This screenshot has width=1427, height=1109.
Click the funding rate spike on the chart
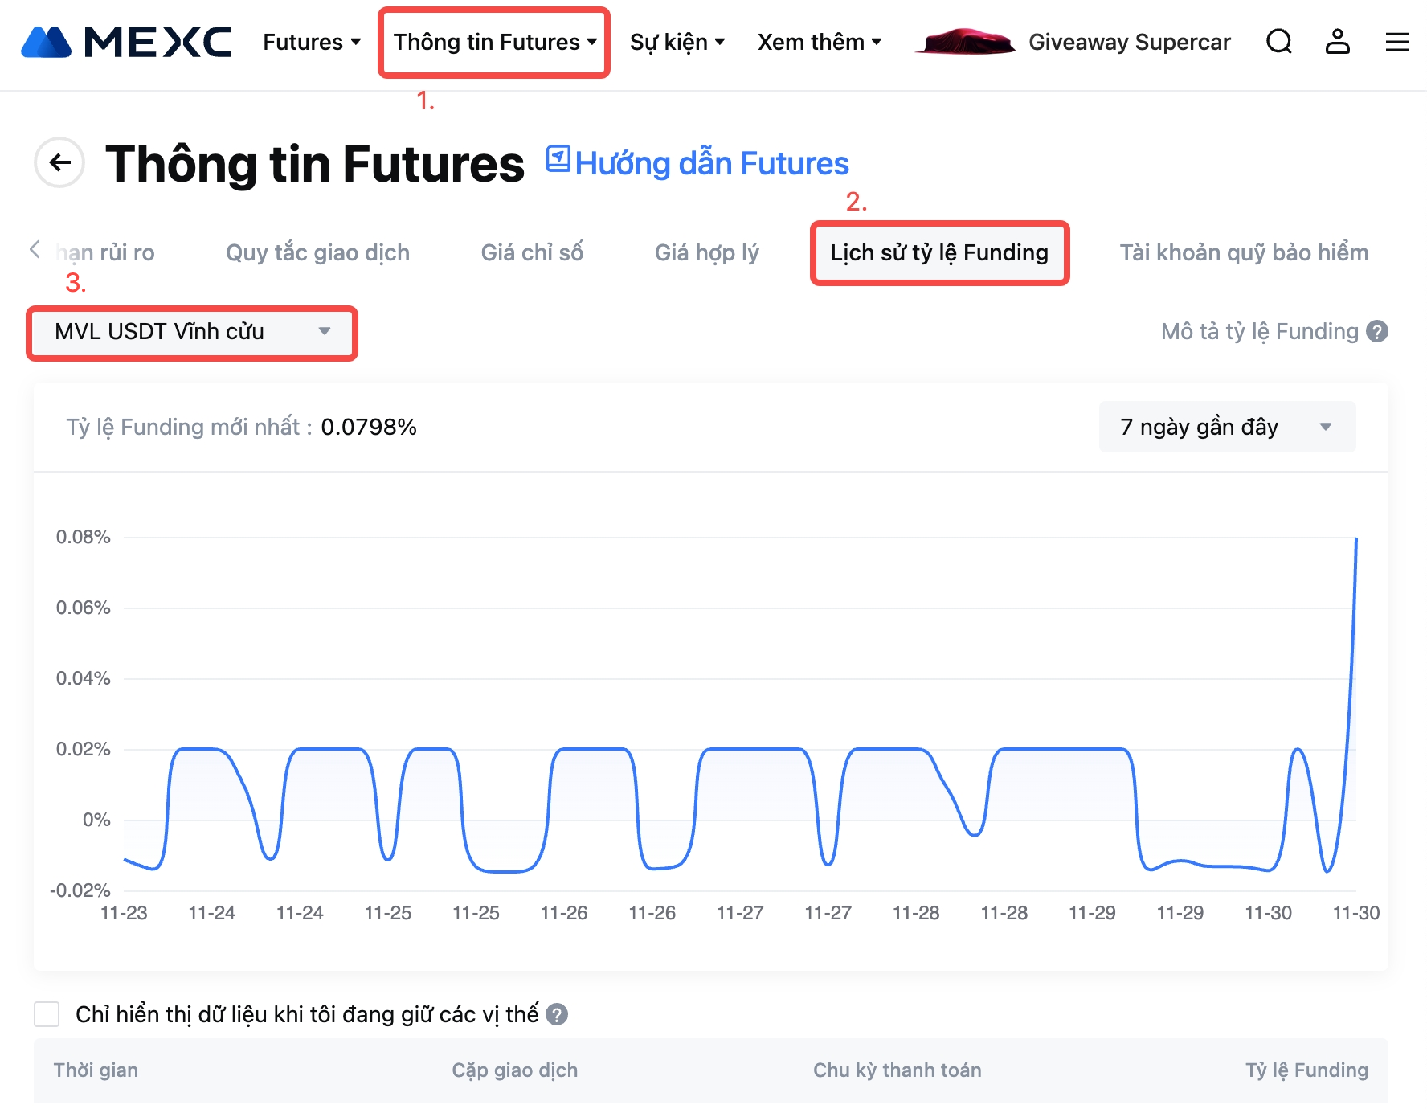coord(1355,540)
